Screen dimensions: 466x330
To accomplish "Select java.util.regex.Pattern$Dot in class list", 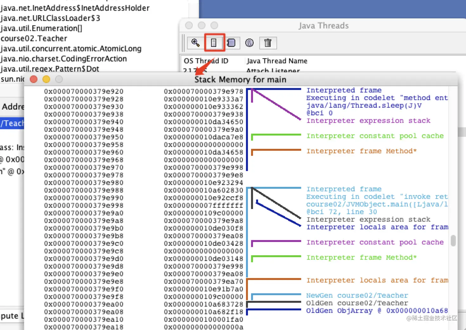I will [x=50, y=68].
